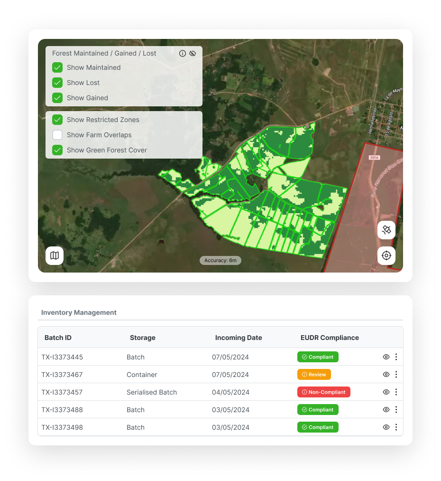The image size is (441, 481).
Task: Click the info icon in forest legend panel
Action: (x=183, y=54)
